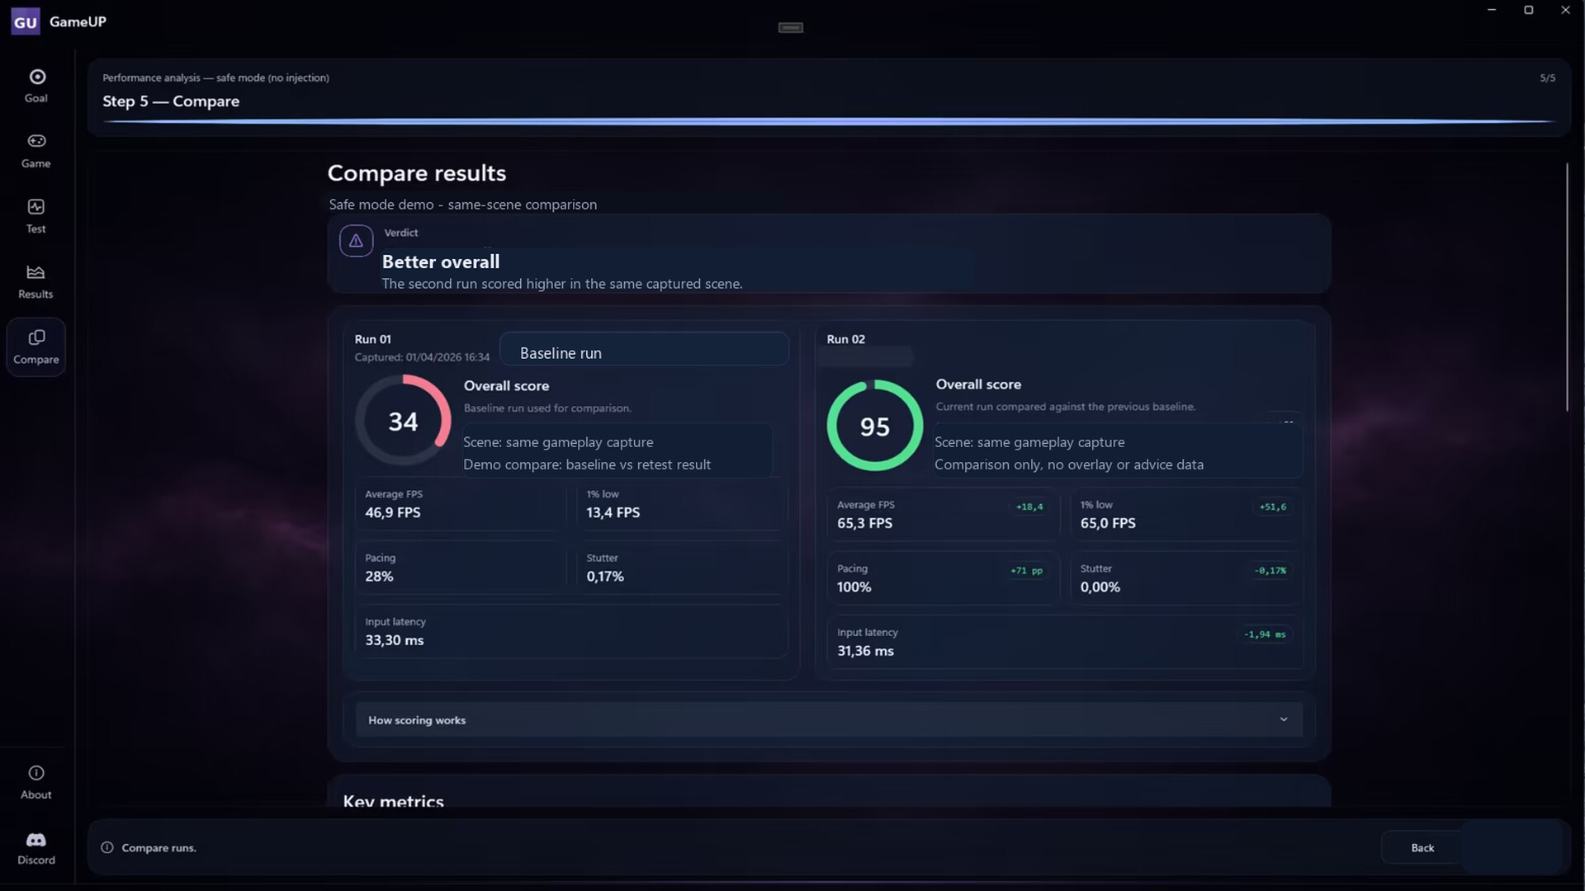This screenshot has height=891, width=1585.
Task: Click the Run 01 score gauge 34
Action: pos(403,421)
